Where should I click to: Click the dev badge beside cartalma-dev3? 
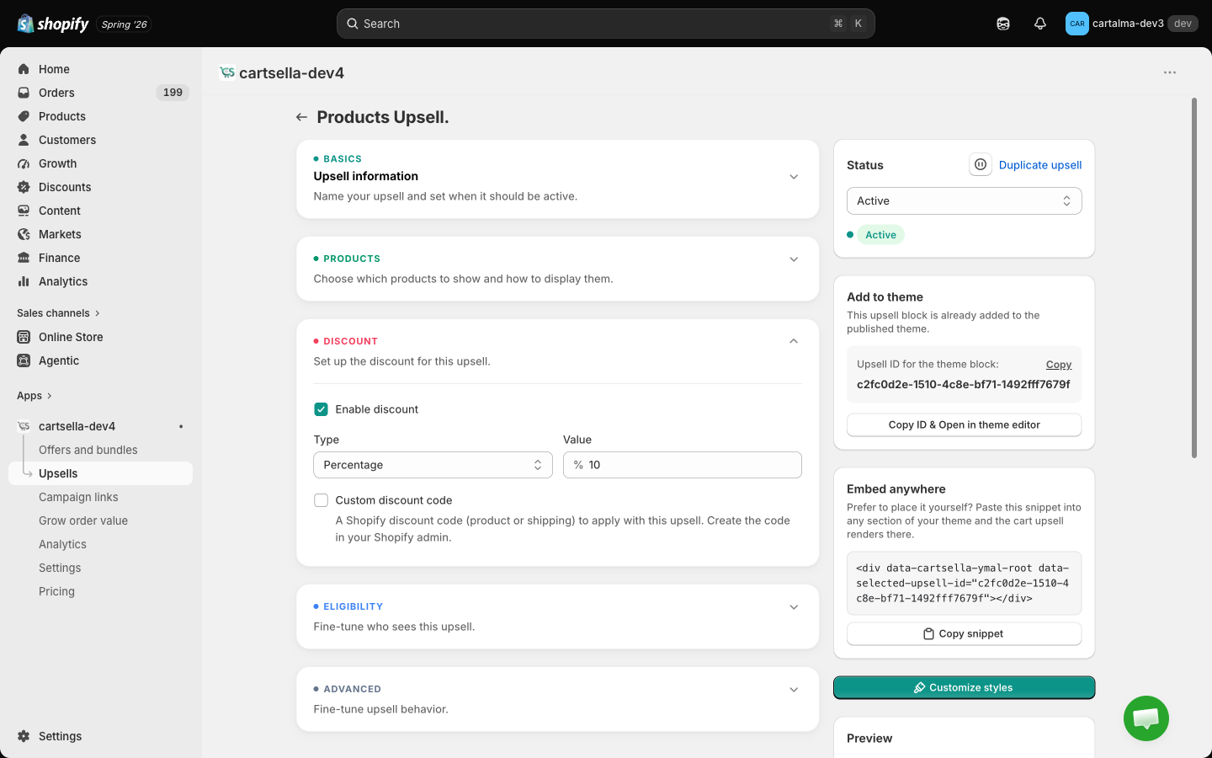click(x=1183, y=24)
